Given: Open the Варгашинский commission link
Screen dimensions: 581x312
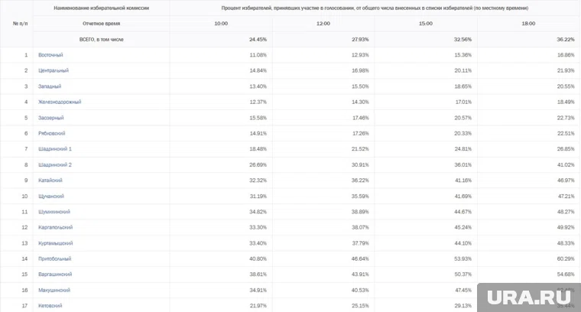Looking at the screenshot, I should click(x=55, y=274).
